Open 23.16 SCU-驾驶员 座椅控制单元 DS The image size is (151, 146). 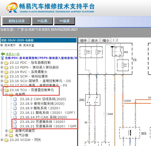pyautogui.click(x=40, y=81)
